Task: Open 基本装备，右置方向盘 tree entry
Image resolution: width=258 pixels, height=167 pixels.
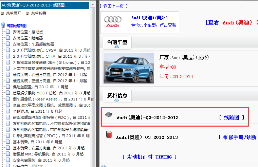Action: click(x=49, y=148)
